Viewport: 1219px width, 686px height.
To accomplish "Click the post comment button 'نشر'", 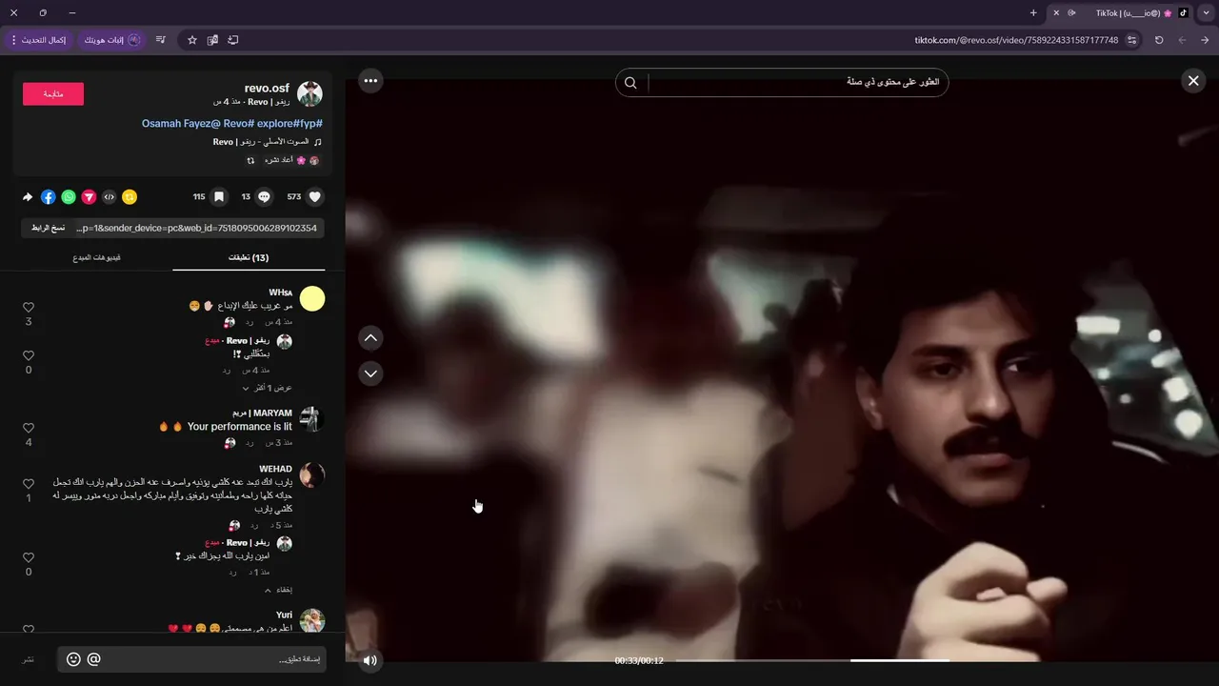I will click(x=29, y=659).
